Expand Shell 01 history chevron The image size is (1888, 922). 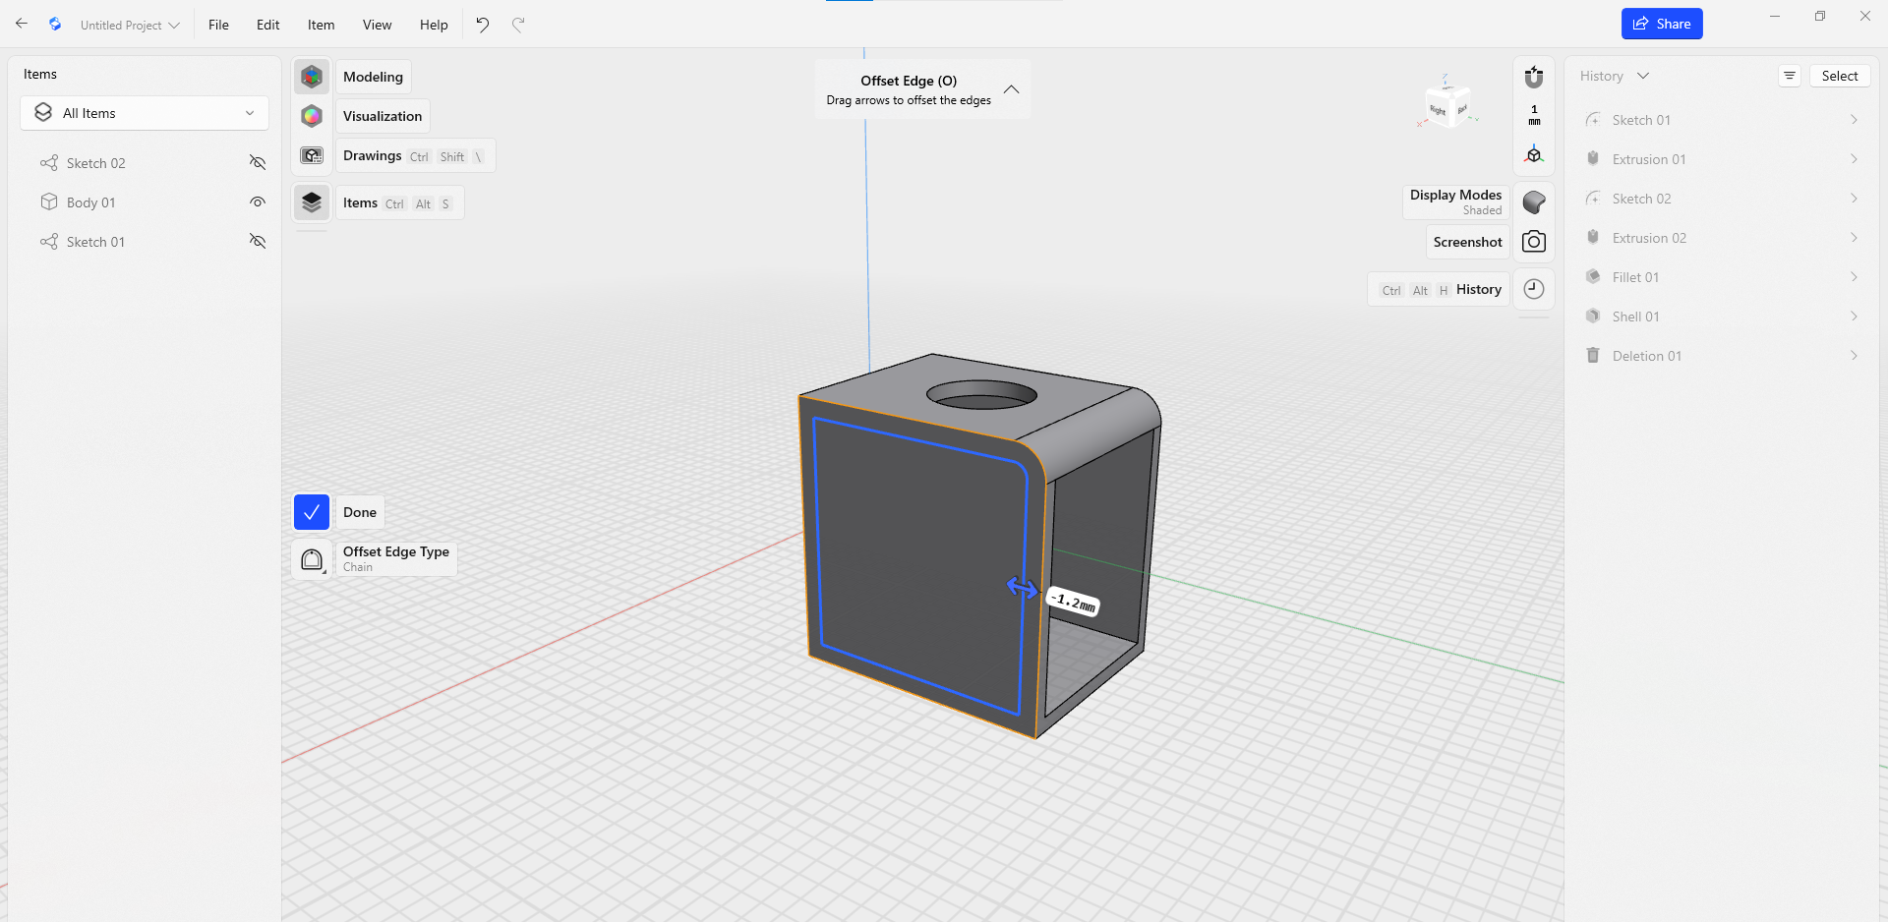[x=1854, y=317]
